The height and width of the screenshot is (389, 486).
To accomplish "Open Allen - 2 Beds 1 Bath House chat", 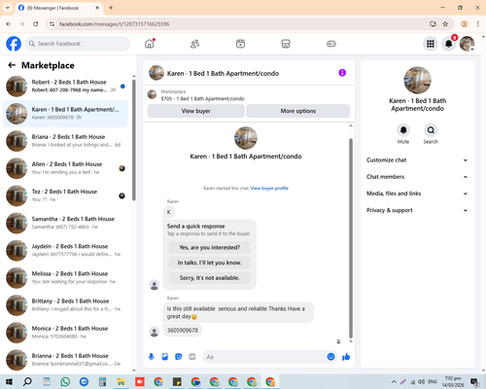I will click(x=66, y=168).
